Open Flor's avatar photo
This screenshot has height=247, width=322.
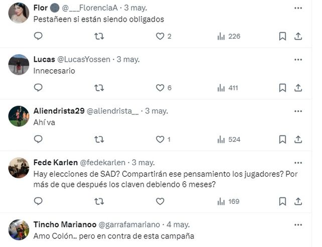click(x=19, y=13)
